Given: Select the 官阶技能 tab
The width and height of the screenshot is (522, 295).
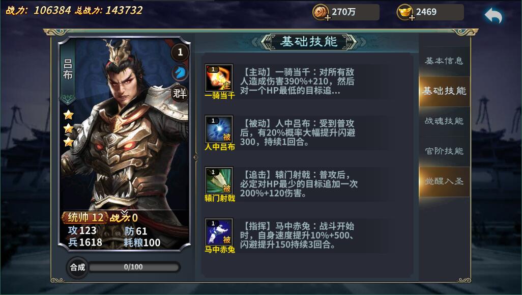Looking at the screenshot, I should click(x=444, y=151).
